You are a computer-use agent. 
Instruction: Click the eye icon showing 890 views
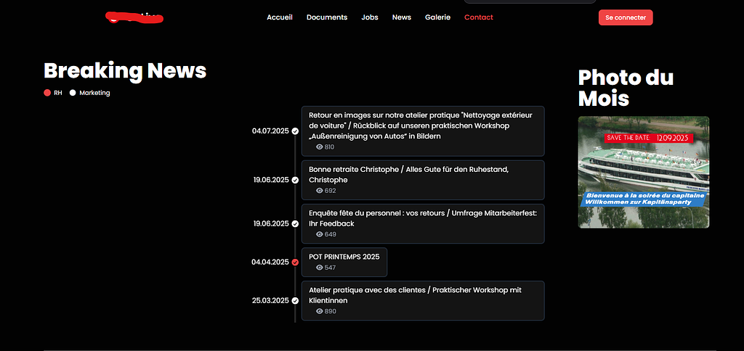pyautogui.click(x=319, y=311)
